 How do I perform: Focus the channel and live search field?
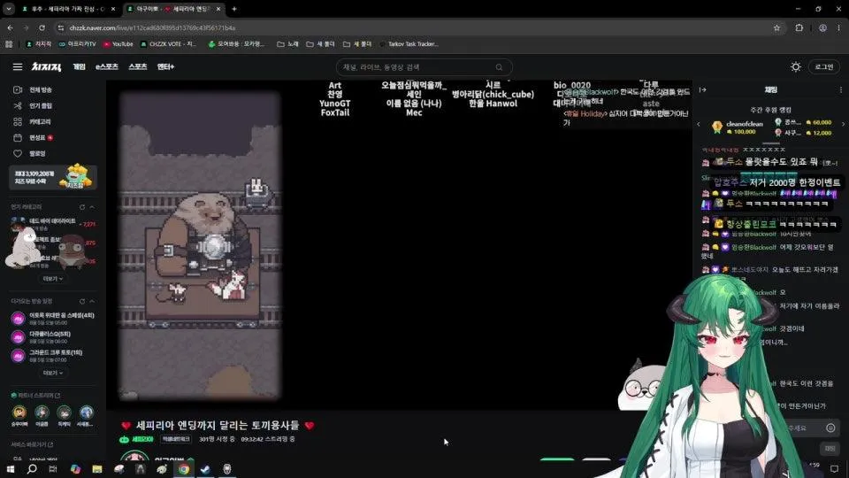424,67
